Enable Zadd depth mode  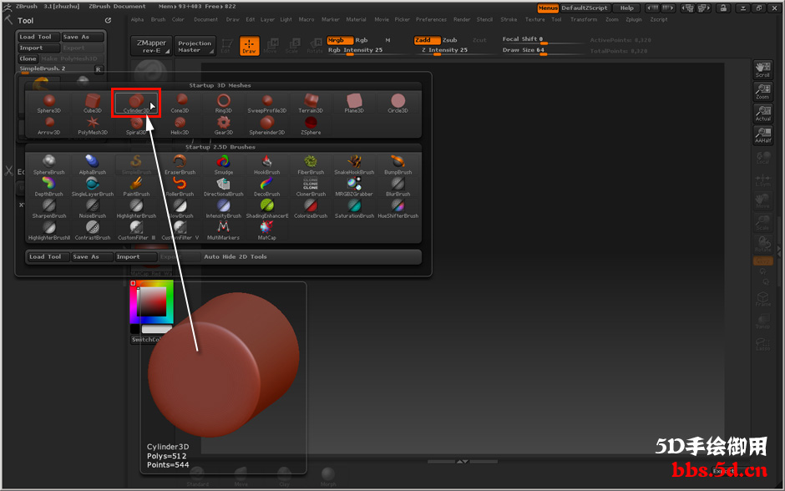pyautogui.click(x=427, y=40)
